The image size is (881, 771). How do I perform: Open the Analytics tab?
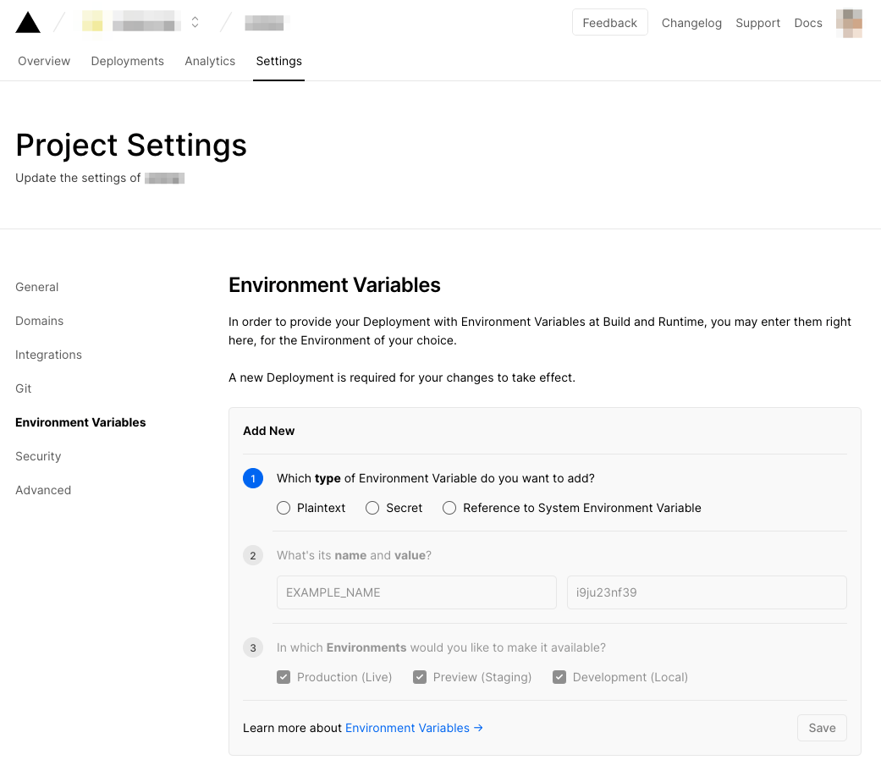[210, 61]
